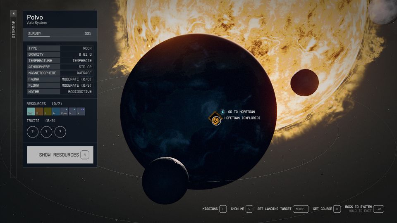Select the CxHn resource tile
The width and height of the screenshot is (397, 223).
pos(65,111)
